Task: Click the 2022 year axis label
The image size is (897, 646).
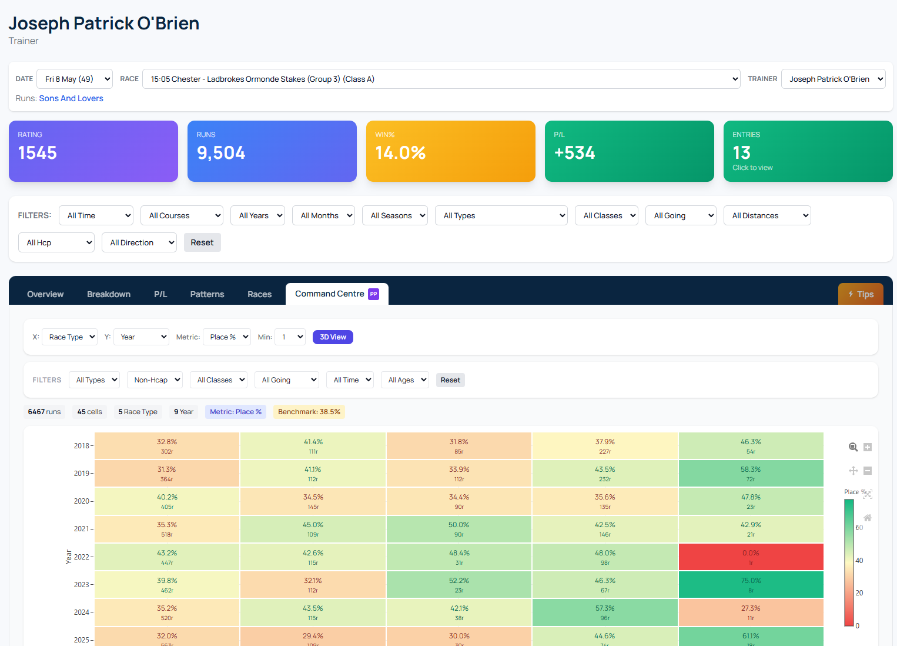Action: pos(82,557)
